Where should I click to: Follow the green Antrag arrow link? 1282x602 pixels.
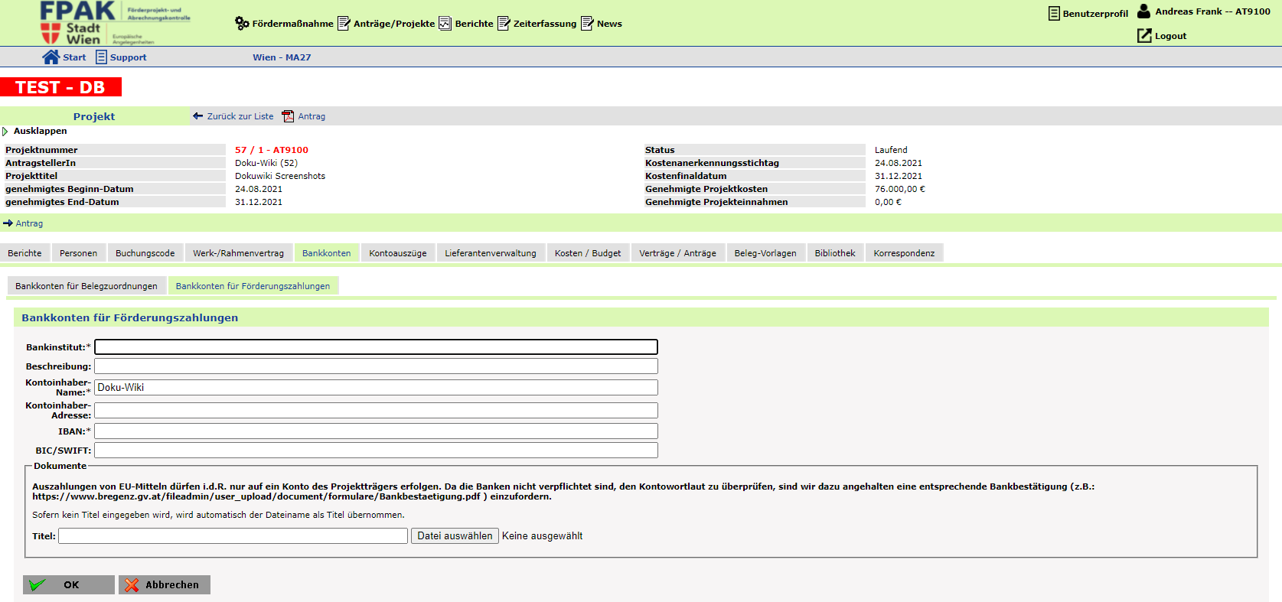click(x=8, y=223)
